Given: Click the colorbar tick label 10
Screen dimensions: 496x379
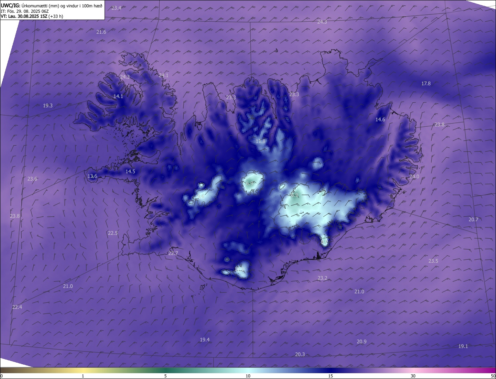Looking at the screenshot, I should [x=248, y=376].
